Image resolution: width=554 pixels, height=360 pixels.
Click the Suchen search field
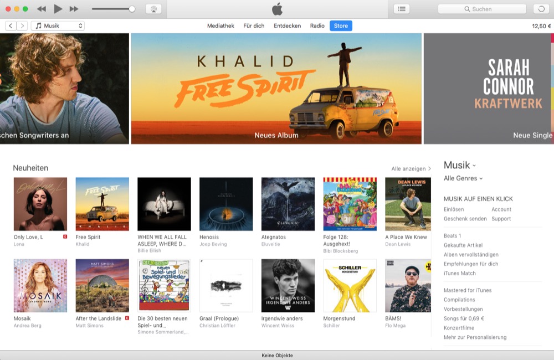pyautogui.click(x=483, y=9)
